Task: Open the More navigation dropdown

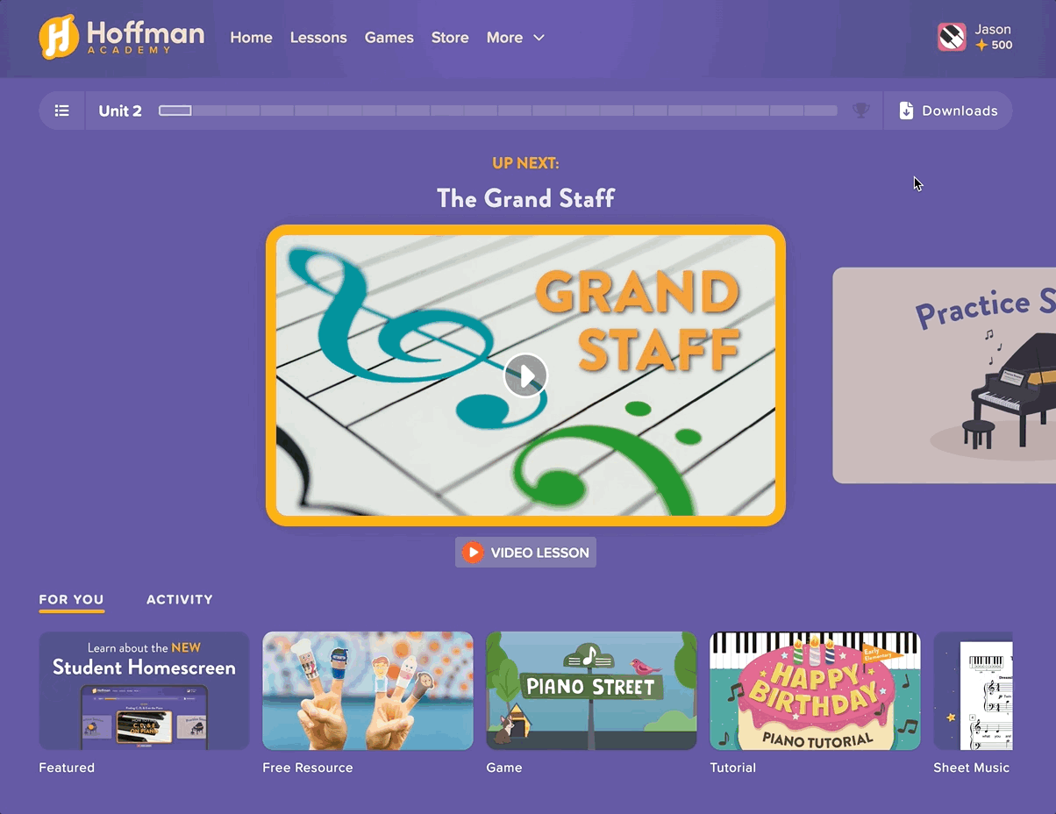Action: [516, 38]
